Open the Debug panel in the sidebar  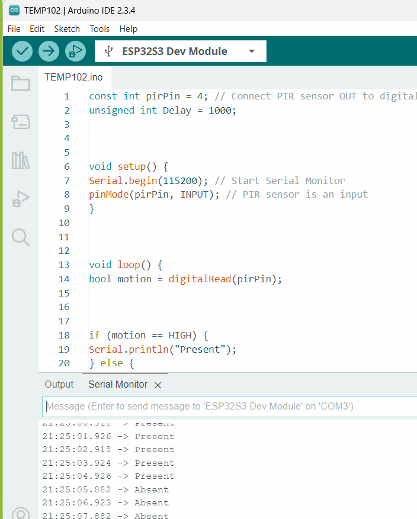pos(21,199)
